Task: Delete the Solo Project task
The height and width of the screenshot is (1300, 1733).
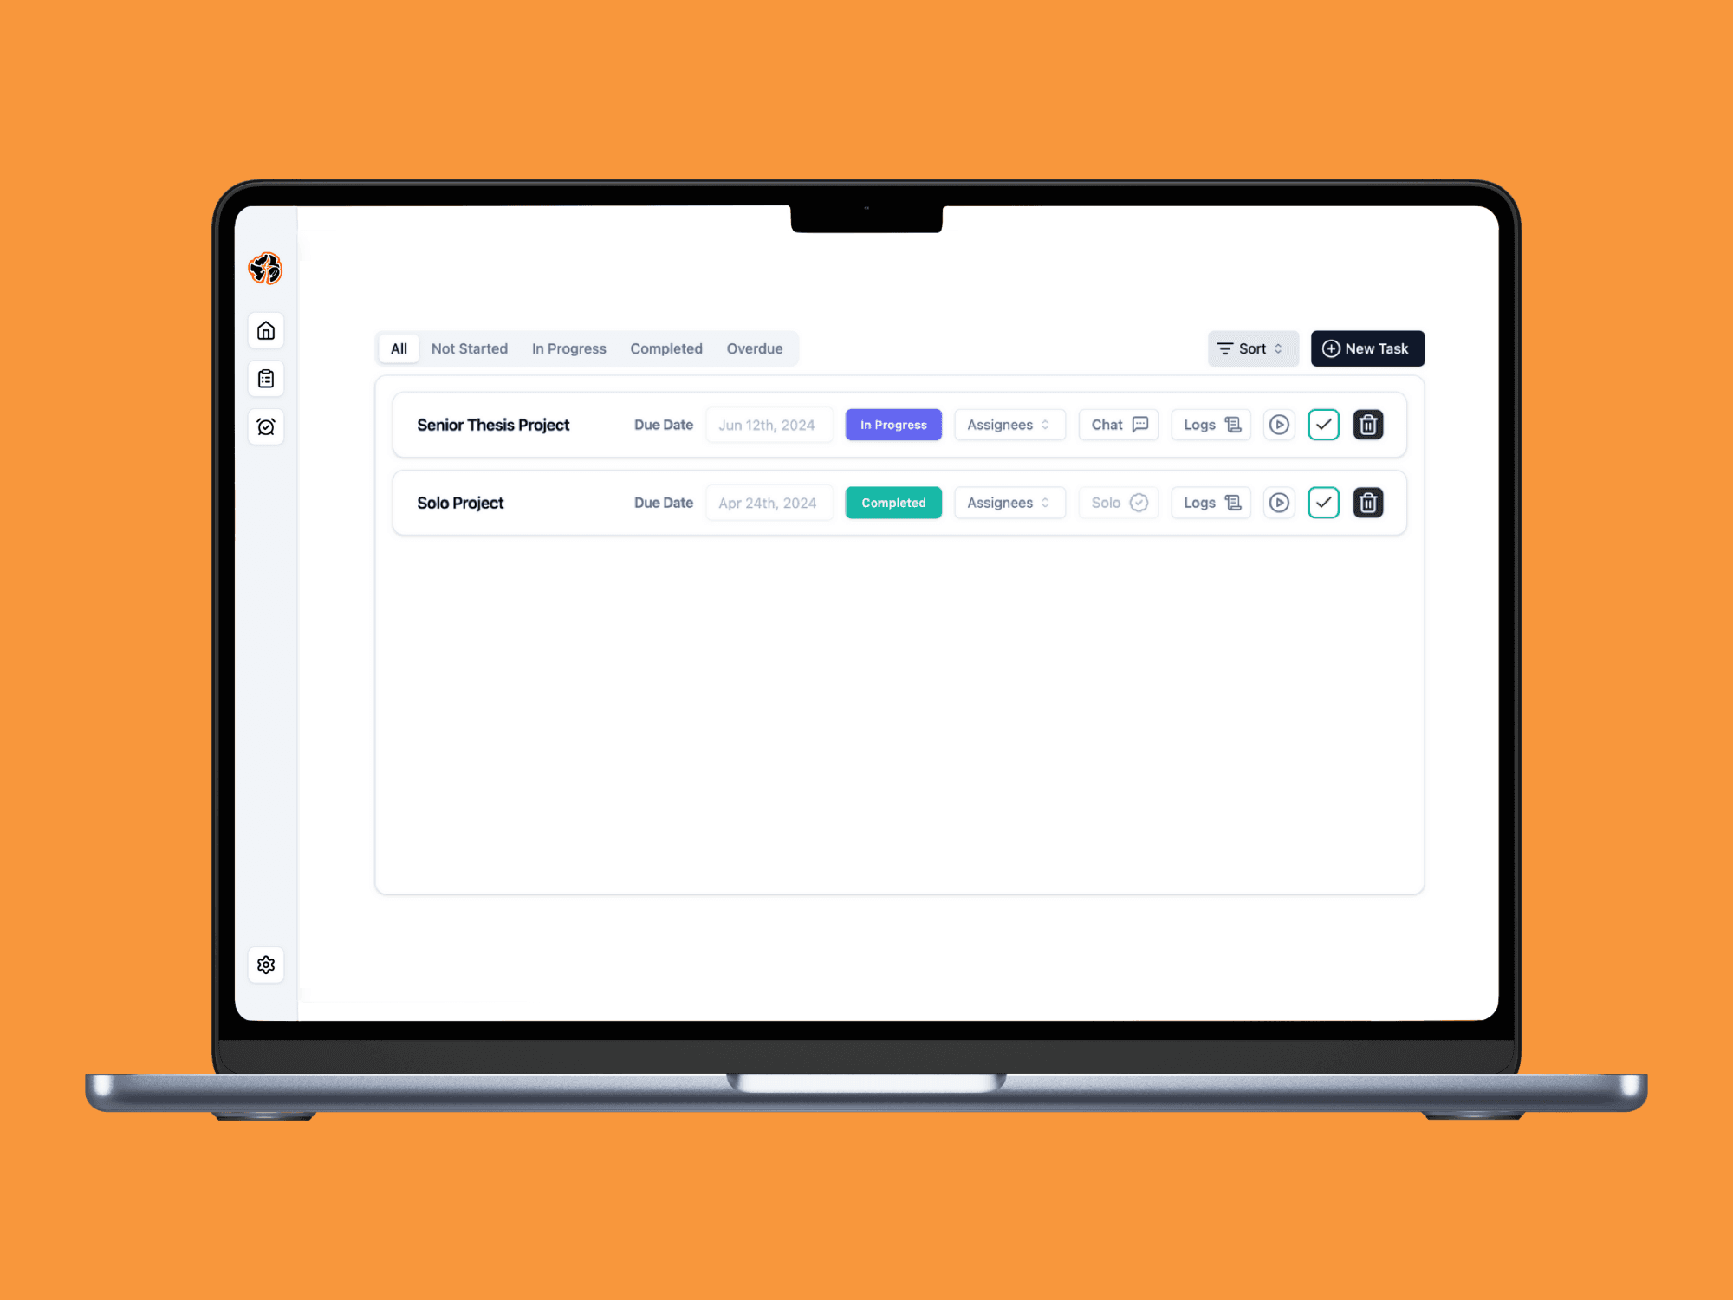Action: (1367, 501)
